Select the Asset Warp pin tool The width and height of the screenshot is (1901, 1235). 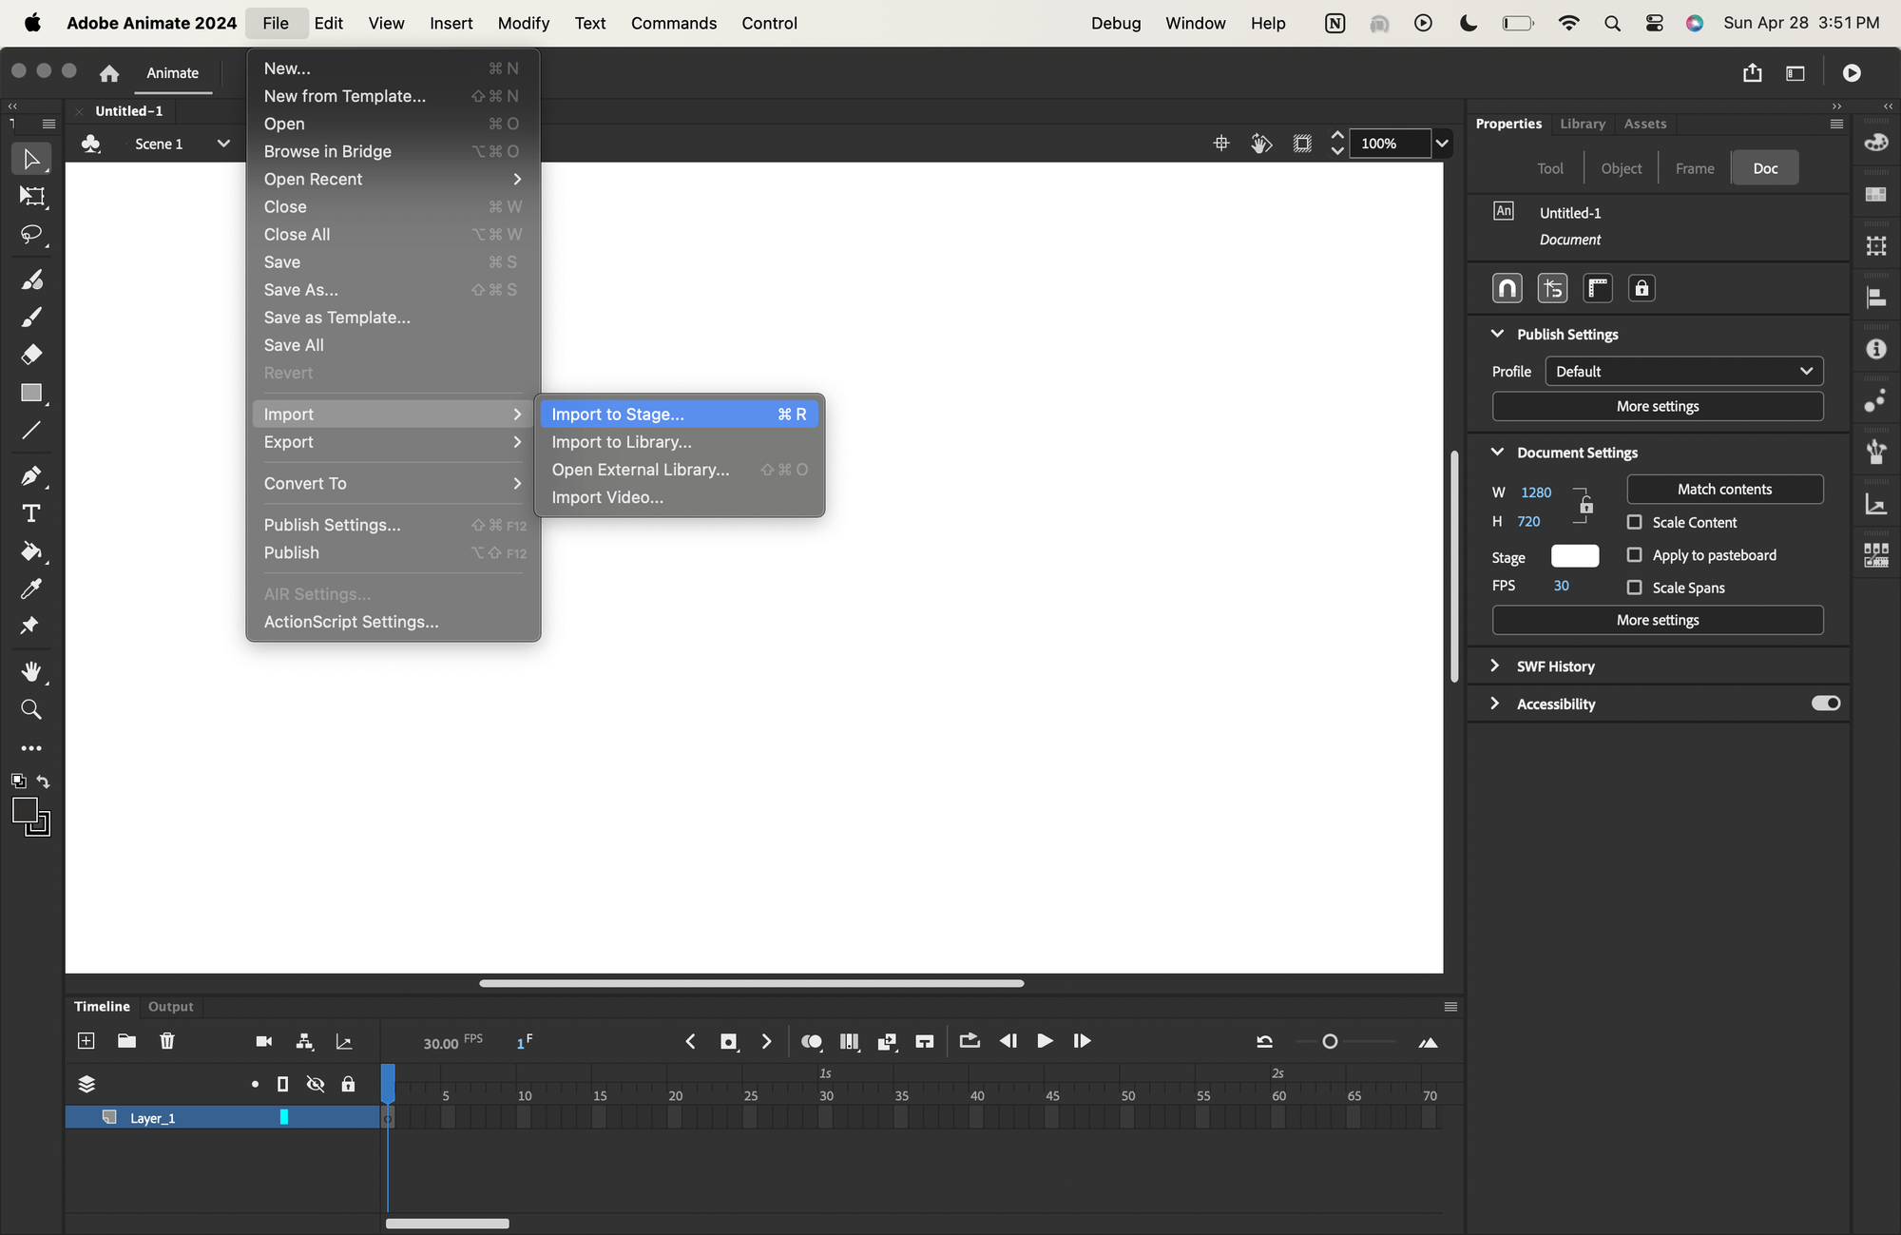pyautogui.click(x=31, y=626)
